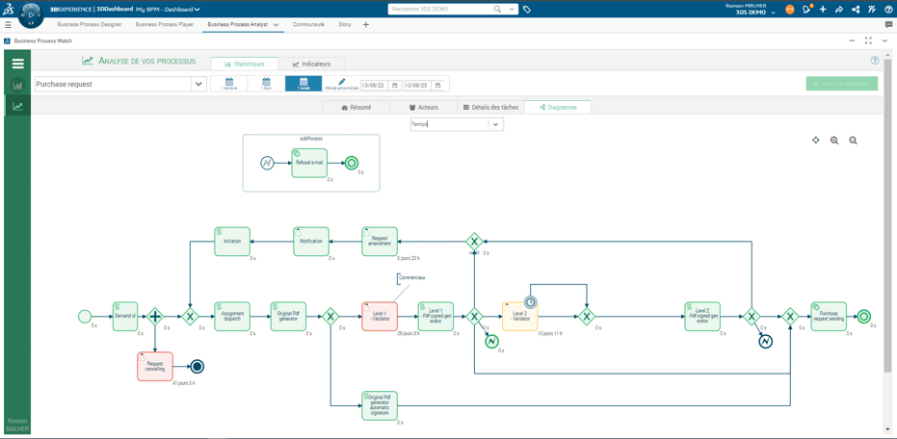Select the line chart sidebar icon
897x439 pixels.
[17, 106]
